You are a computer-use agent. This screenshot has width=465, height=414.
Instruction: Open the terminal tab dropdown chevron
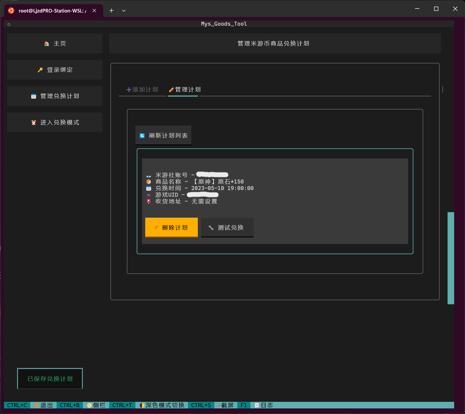[124, 11]
